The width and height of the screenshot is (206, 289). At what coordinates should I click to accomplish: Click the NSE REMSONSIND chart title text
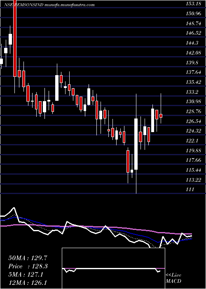tap(49, 5)
